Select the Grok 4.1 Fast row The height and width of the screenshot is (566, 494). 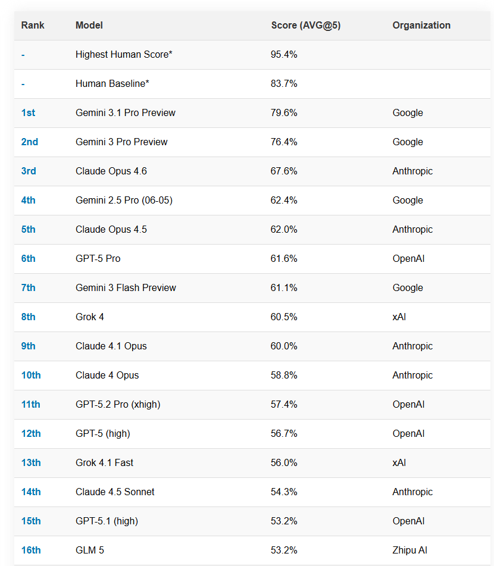point(104,463)
